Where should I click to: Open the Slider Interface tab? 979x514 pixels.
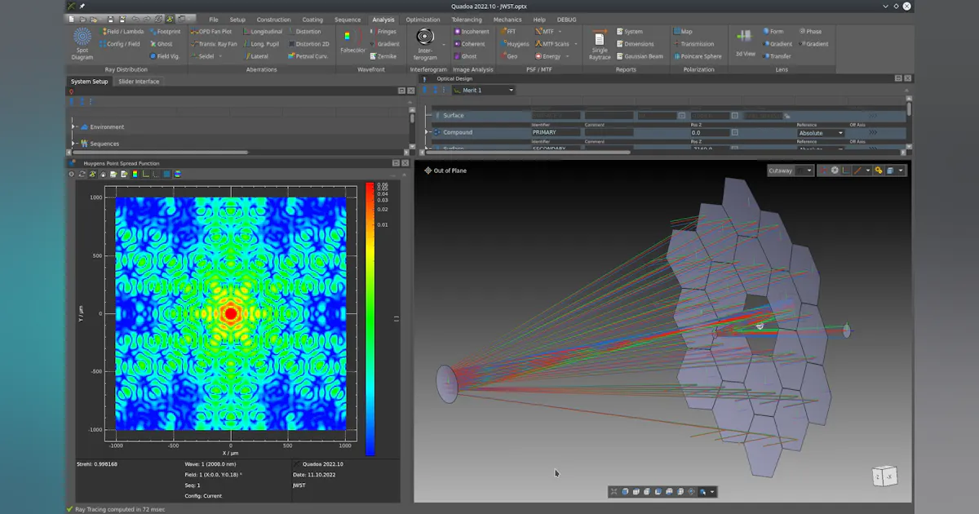pyautogui.click(x=138, y=82)
